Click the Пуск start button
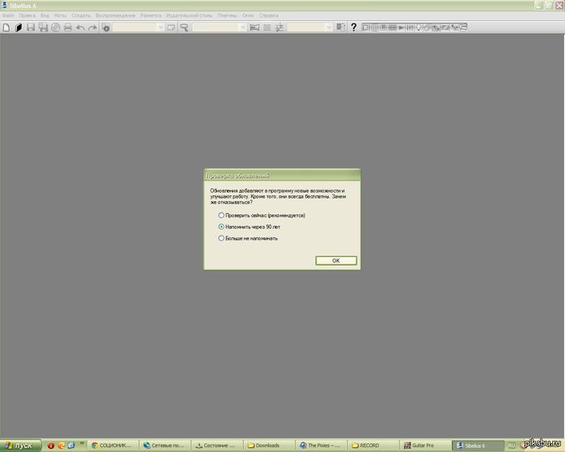Viewport: 565px width, 452px height. pos(19,446)
